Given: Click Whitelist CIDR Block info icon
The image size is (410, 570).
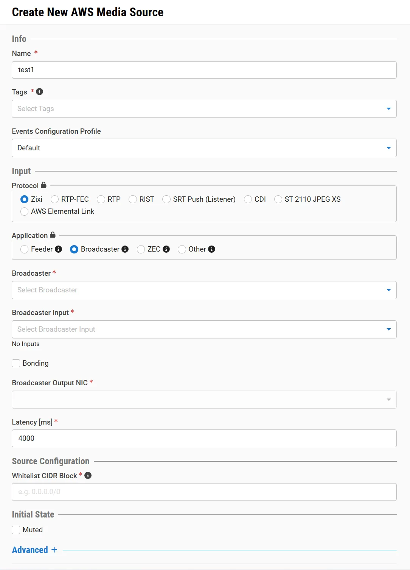Looking at the screenshot, I should pyautogui.click(x=88, y=476).
